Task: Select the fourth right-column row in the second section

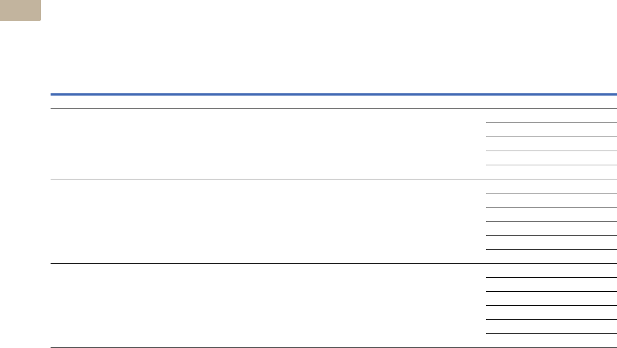Action: (x=551, y=228)
